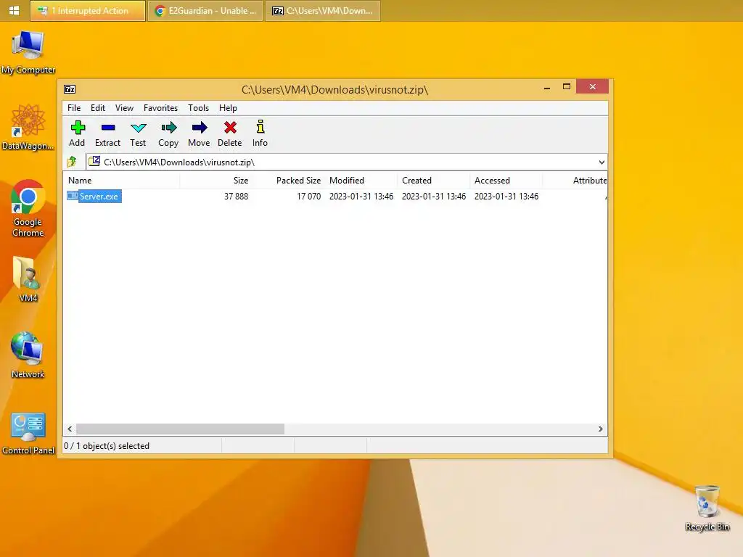Image resolution: width=743 pixels, height=557 pixels.
Task: Sort by Packed Size column header
Action: click(287, 181)
